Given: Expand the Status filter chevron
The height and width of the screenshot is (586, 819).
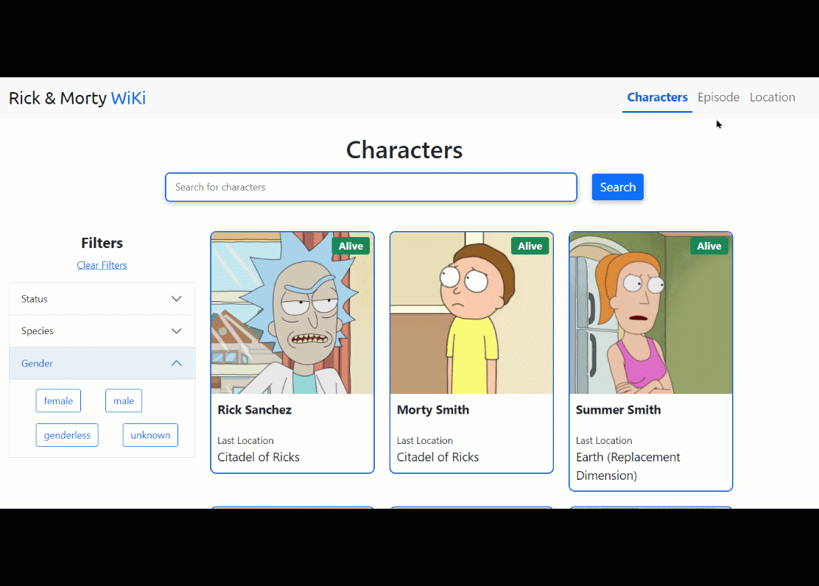Looking at the screenshot, I should (177, 299).
